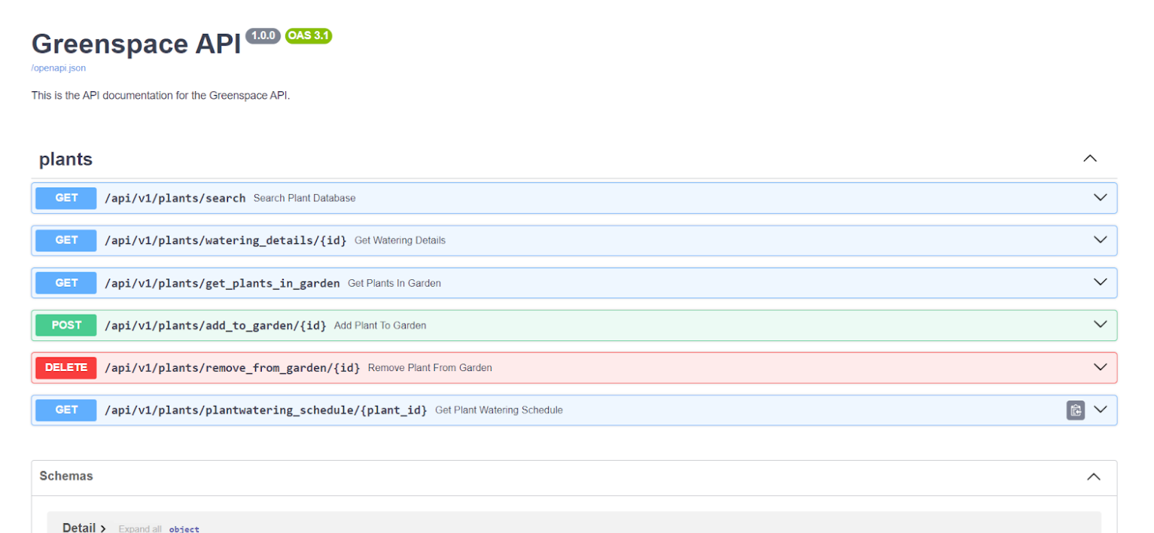Expand the Detail schema arrow
The image size is (1154, 533).
(x=103, y=528)
